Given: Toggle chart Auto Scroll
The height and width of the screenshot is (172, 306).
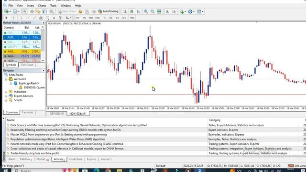Looking at the screenshot, I should (x=167, y=11).
